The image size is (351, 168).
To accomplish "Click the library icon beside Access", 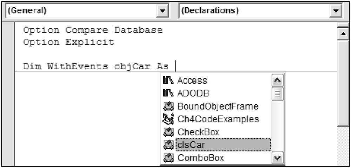I will tap(168, 80).
